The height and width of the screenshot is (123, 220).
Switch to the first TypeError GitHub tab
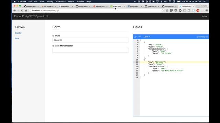click(152, 6)
